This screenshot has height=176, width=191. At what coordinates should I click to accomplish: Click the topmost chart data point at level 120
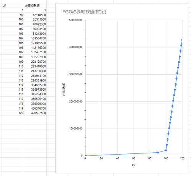click(182, 40)
